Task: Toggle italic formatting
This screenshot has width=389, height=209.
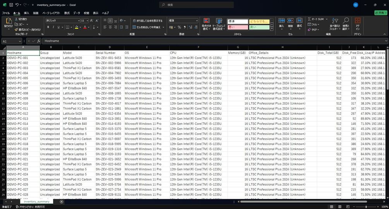Action: 53,27
